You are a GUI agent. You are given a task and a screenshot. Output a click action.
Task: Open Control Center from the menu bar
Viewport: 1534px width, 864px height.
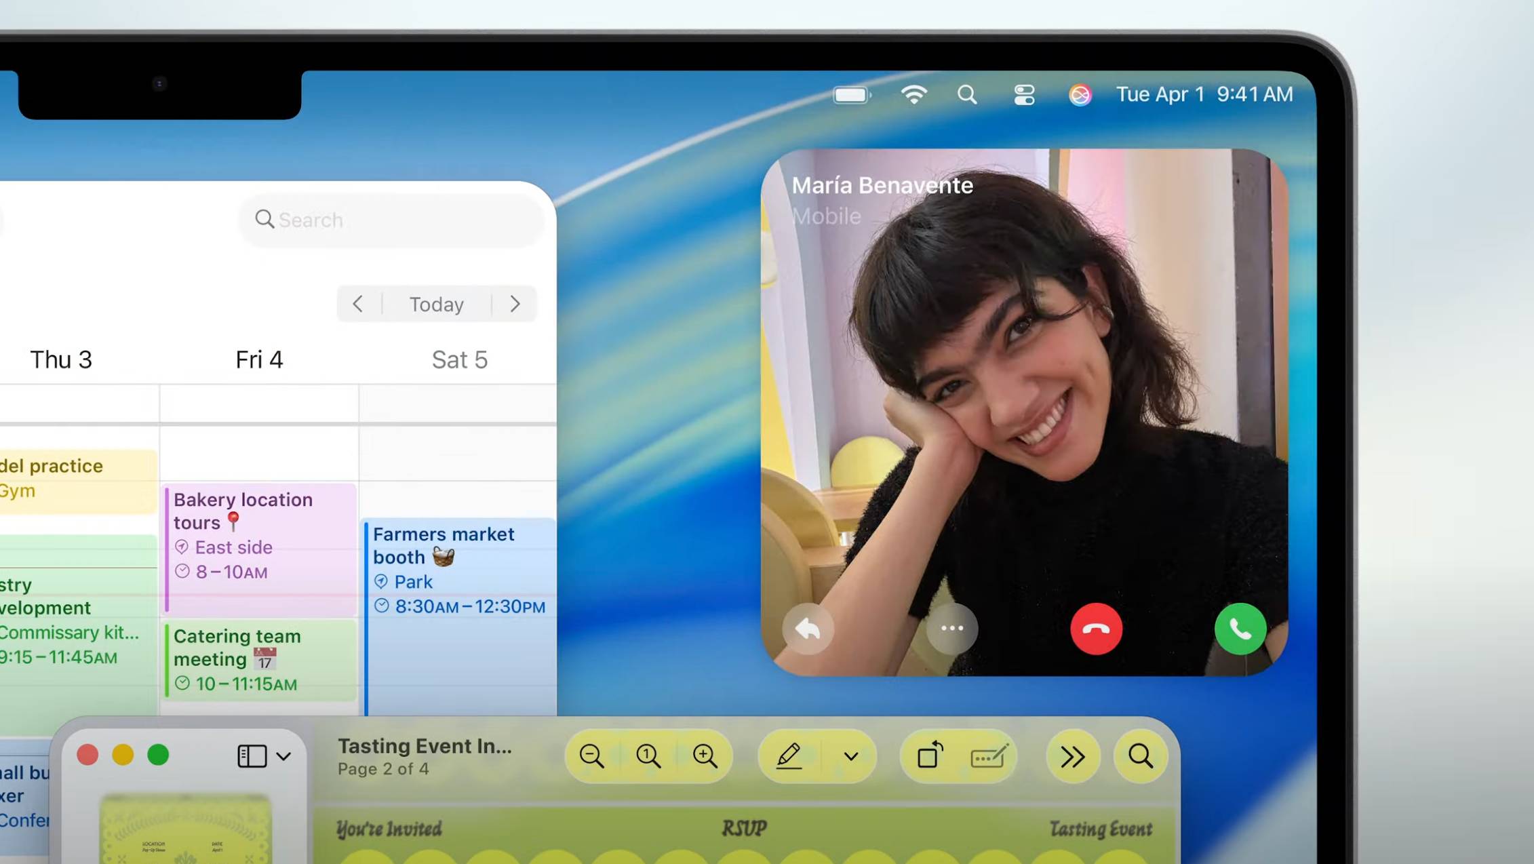(1024, 94)
